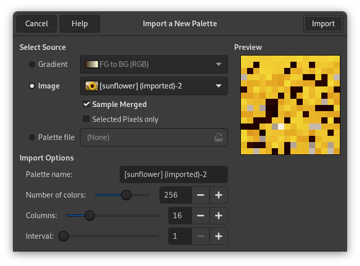Enable Selected Pixels only checkbox
This screenshot has width=360, height=266.
(x=87, y=119)
